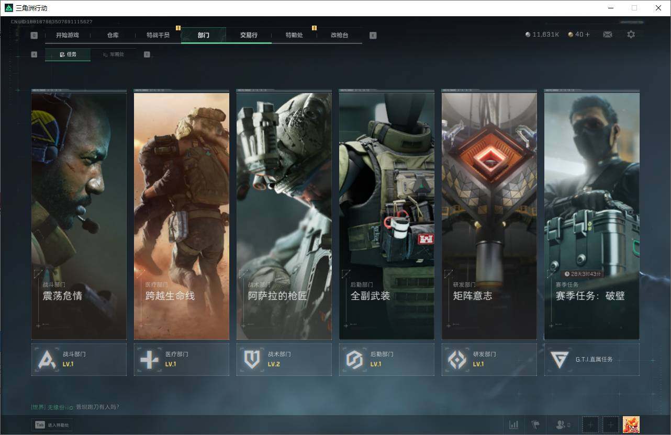
Task: Click the 后勤部门 hexagon icon
Action: pyautogui.click(x=355, y=360)
